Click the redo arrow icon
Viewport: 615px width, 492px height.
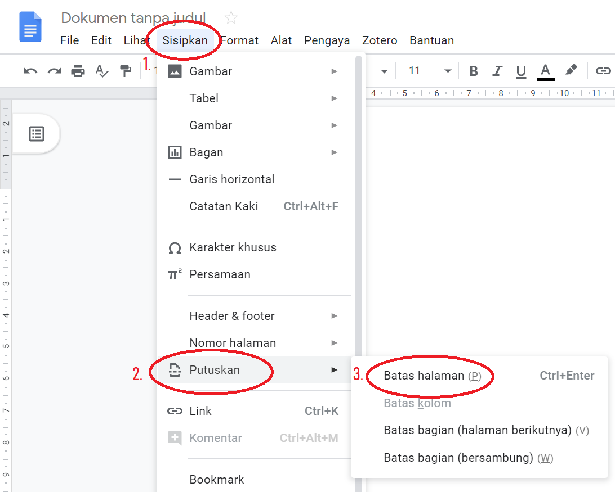click(54, 71)
